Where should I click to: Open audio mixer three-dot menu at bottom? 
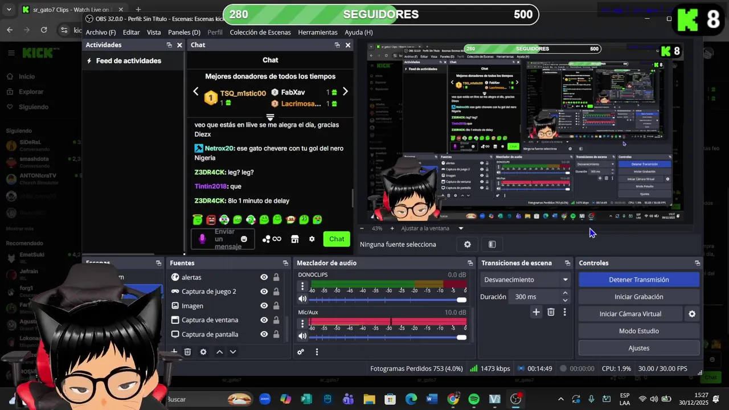317,352
